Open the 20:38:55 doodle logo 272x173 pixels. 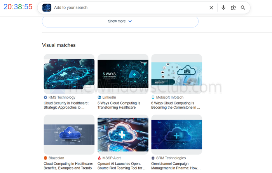(18, 7)
